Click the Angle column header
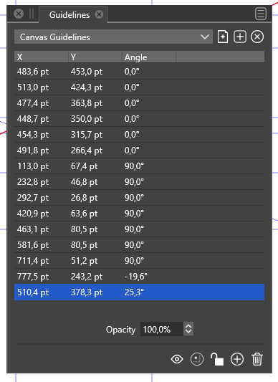 (x=148, y=57)
